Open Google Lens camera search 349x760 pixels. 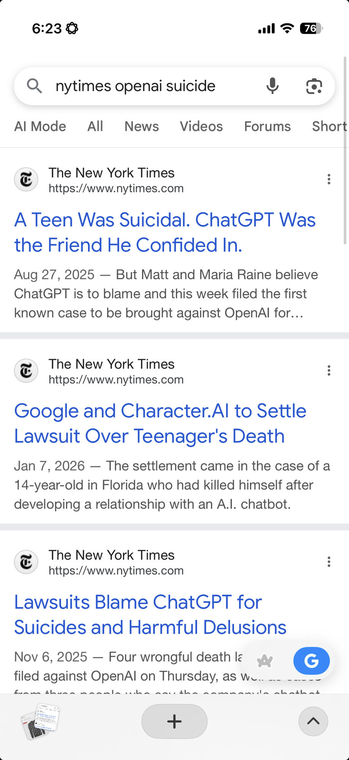(x=314, y=86)
